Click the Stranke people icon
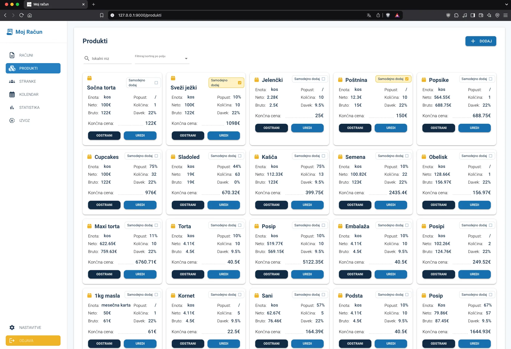 tap(12, 81)
